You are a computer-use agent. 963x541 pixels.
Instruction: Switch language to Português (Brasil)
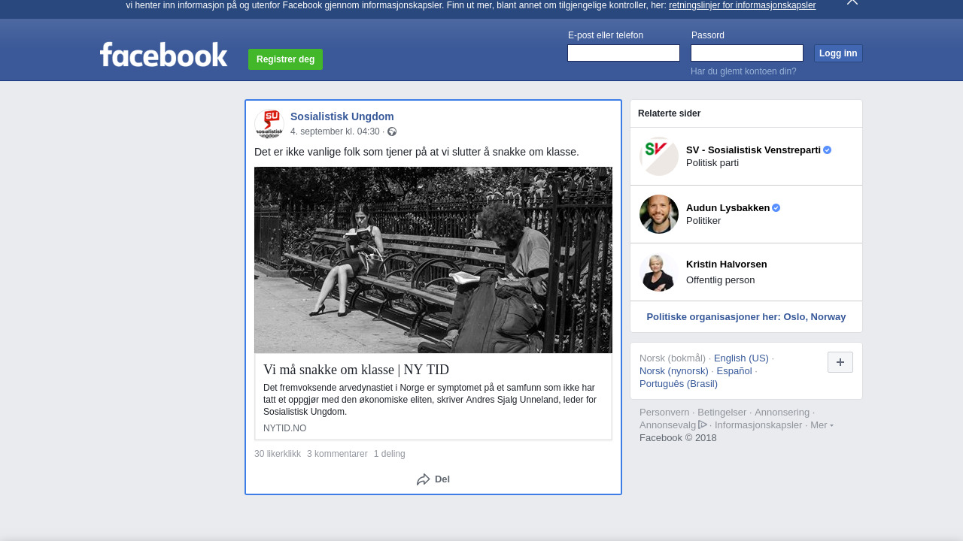679,384
